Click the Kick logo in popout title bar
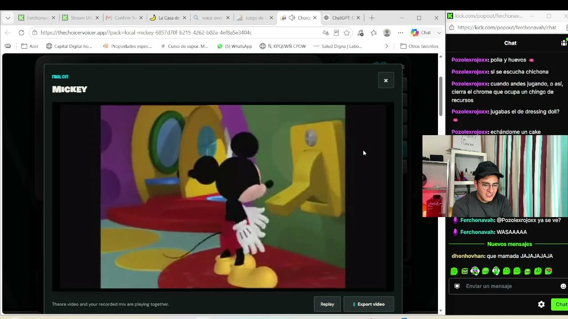 tap(450, 16)
